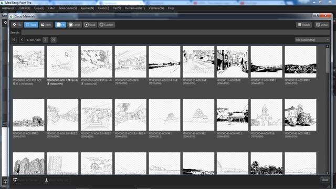Open the Seleccionar(S) menu
This screenshot has width=336, height=189.
pyautogui.click(x=68, y=8)
